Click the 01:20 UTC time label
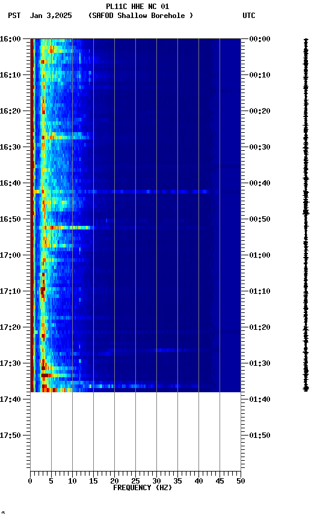332x519 pixels. click(260, 327)
